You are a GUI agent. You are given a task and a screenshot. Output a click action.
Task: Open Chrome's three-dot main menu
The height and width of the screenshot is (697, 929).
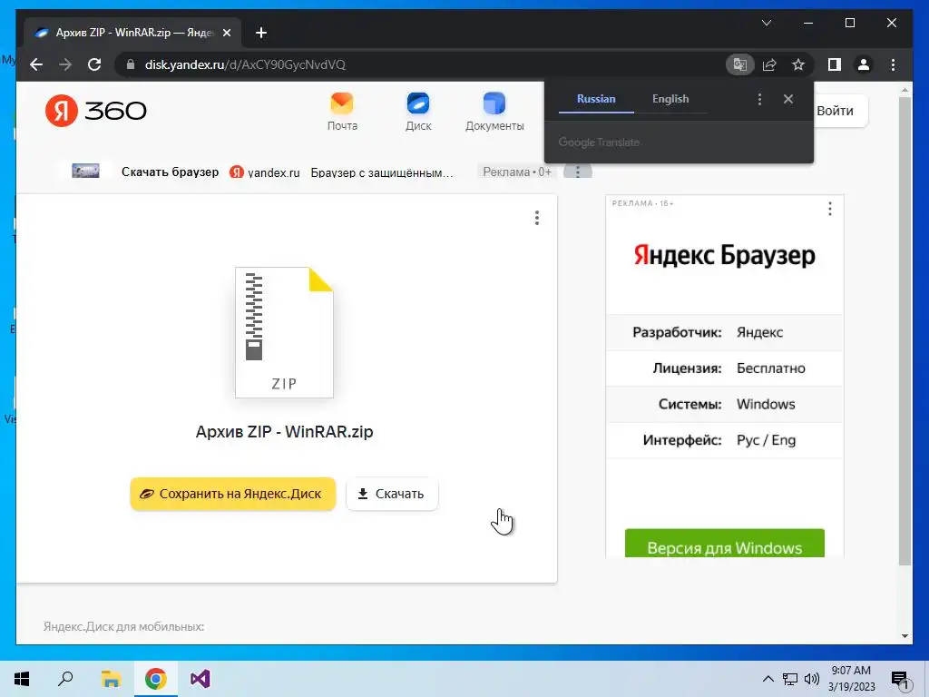coord(893,64)
